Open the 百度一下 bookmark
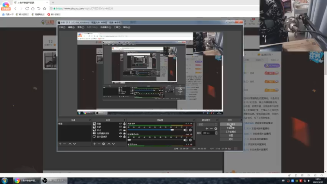Image resolution: width=327 pixels, height=184 pixels. click(8, 14)
